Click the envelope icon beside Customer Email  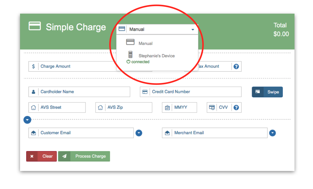click(x=33, y=133)
